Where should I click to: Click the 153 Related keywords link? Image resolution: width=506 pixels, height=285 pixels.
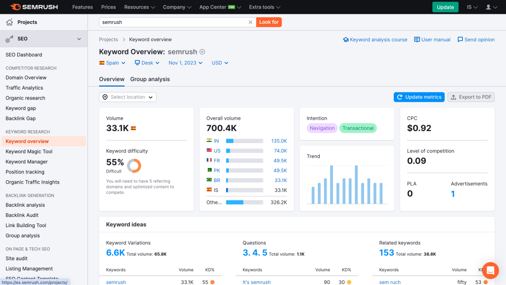pos(386,253)
